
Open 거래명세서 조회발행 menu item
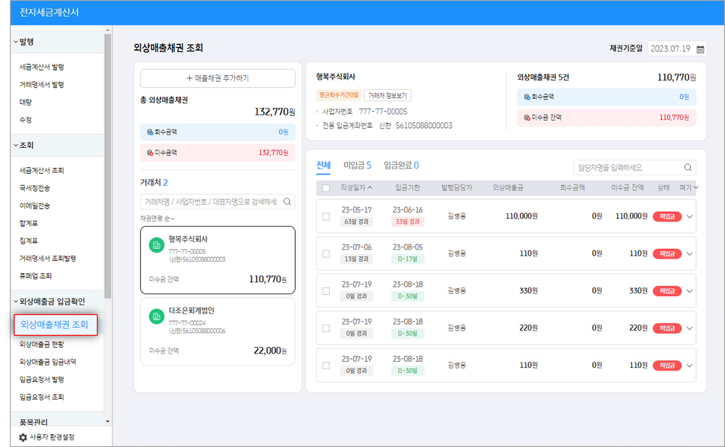point(48,258)
